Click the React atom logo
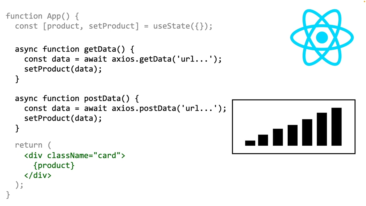The height and width of the screenshot is (206, 366). (x=322, y=37)
